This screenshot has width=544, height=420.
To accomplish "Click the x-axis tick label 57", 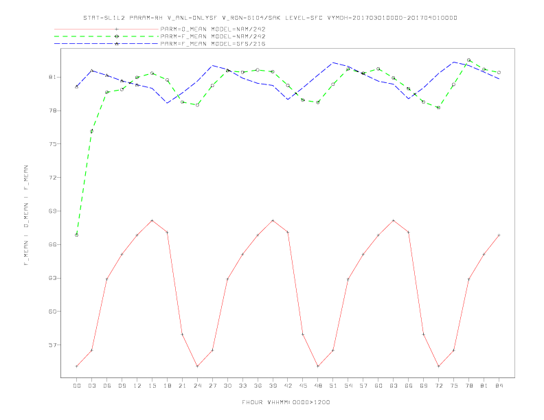I will (363, 386).
